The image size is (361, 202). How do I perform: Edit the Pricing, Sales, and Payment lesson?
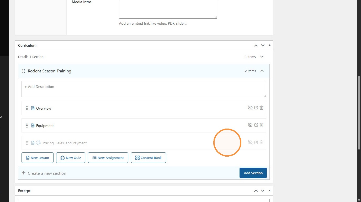tap(256, 142)
